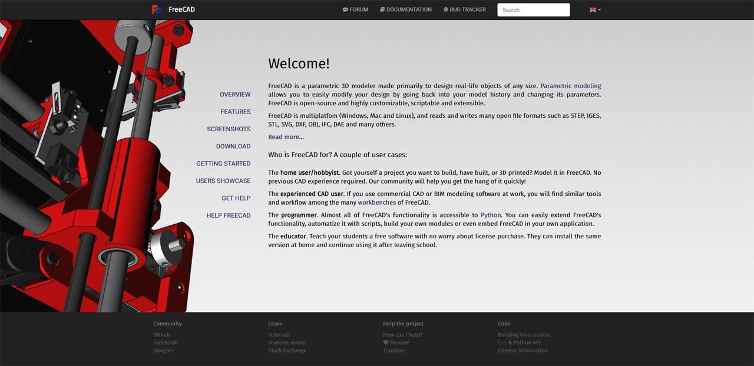Click the "Who is FreeCAD for?" subheading
This screenshot has height=366, width=754.
(x=338, y=155)
